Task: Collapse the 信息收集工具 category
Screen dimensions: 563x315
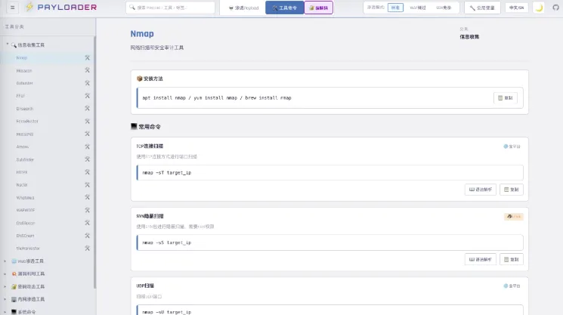Action: [x=47, y=45]
